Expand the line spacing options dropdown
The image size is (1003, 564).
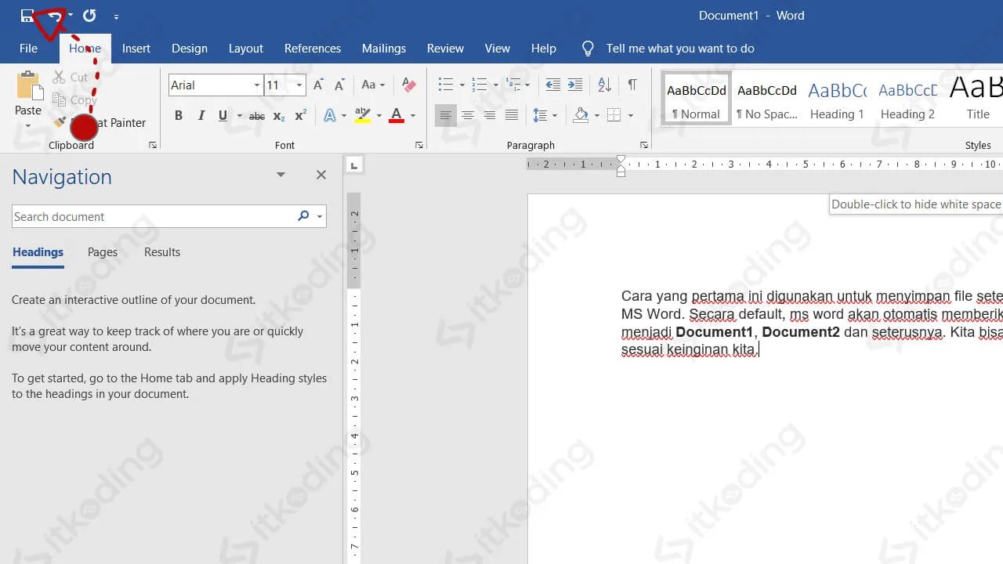coord(554,116)
